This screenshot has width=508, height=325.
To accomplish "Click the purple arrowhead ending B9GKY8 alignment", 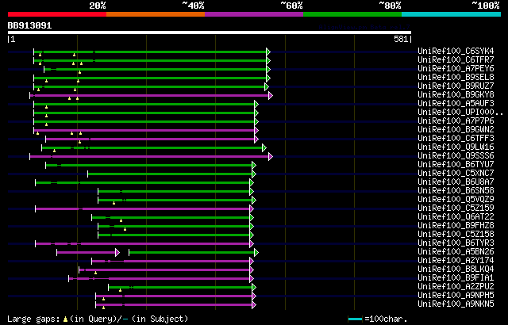I will pyautogui.click(x=271, y=95).
